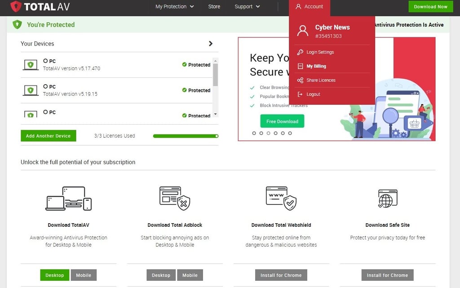Click Desktop button under Total Adblock
This screenshot has height=288, width=460.
click(x=161, y=275)
